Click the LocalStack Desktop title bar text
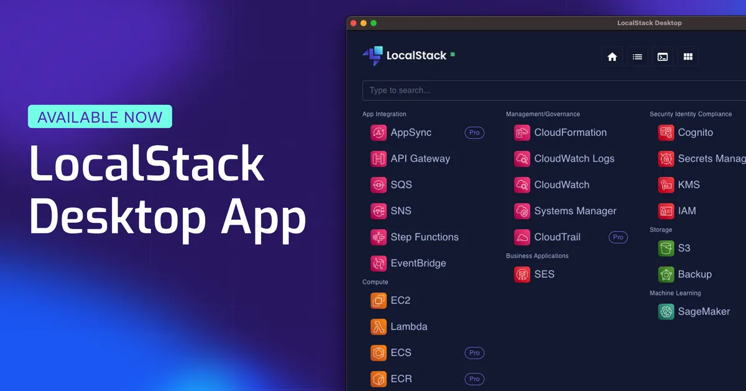 pyautogui.click(x=650, y=23)
